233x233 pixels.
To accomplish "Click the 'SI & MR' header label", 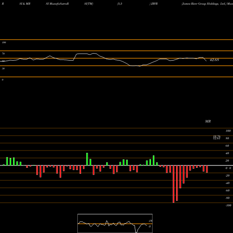I will pyautogui.click(x=25, y=4).
